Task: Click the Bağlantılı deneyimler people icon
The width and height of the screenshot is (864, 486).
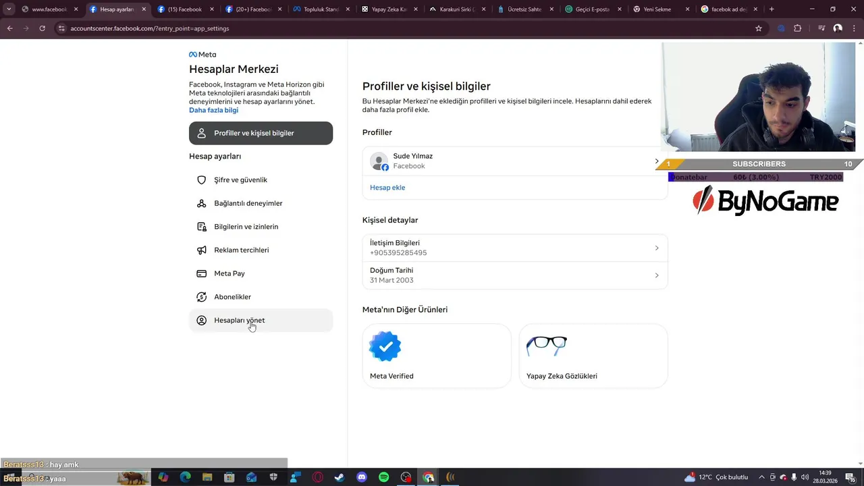Action: click(201, 203)
